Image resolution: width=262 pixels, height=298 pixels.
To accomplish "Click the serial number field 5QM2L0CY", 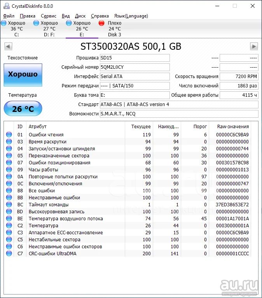I will 135,67.
